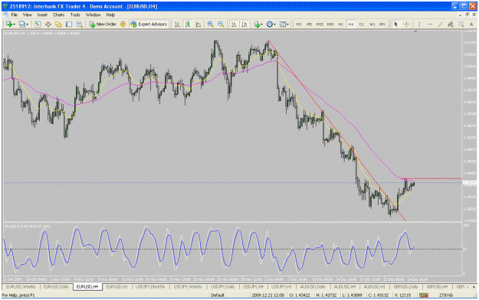Switch to the USDJPY,Weekly chart tab
The image size is (479, 300).
click(188, 287)
